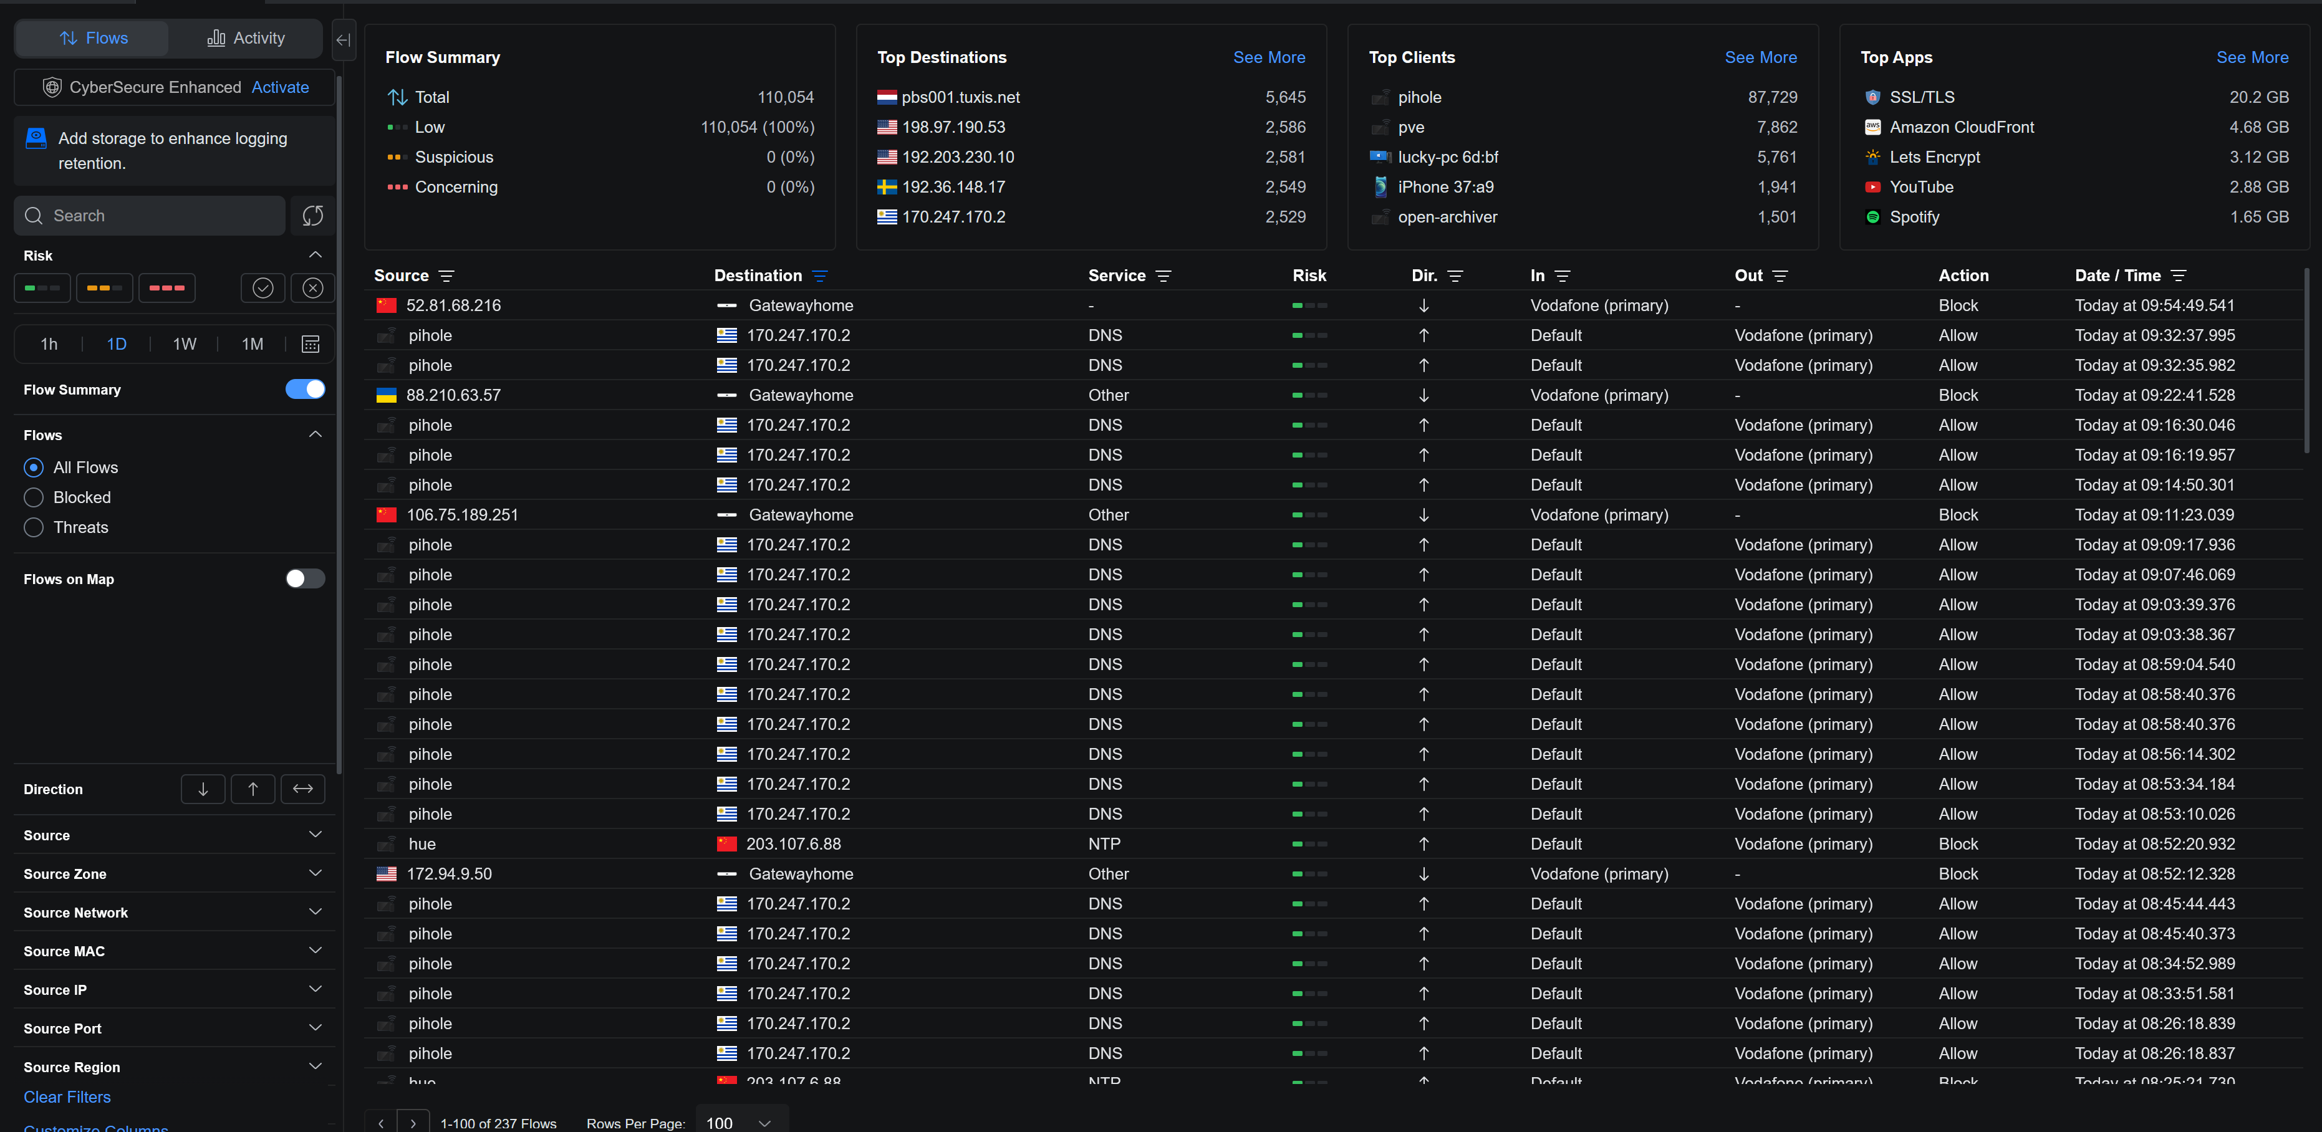Toggle the Flow Summary switch off

[x=305, y=390]
